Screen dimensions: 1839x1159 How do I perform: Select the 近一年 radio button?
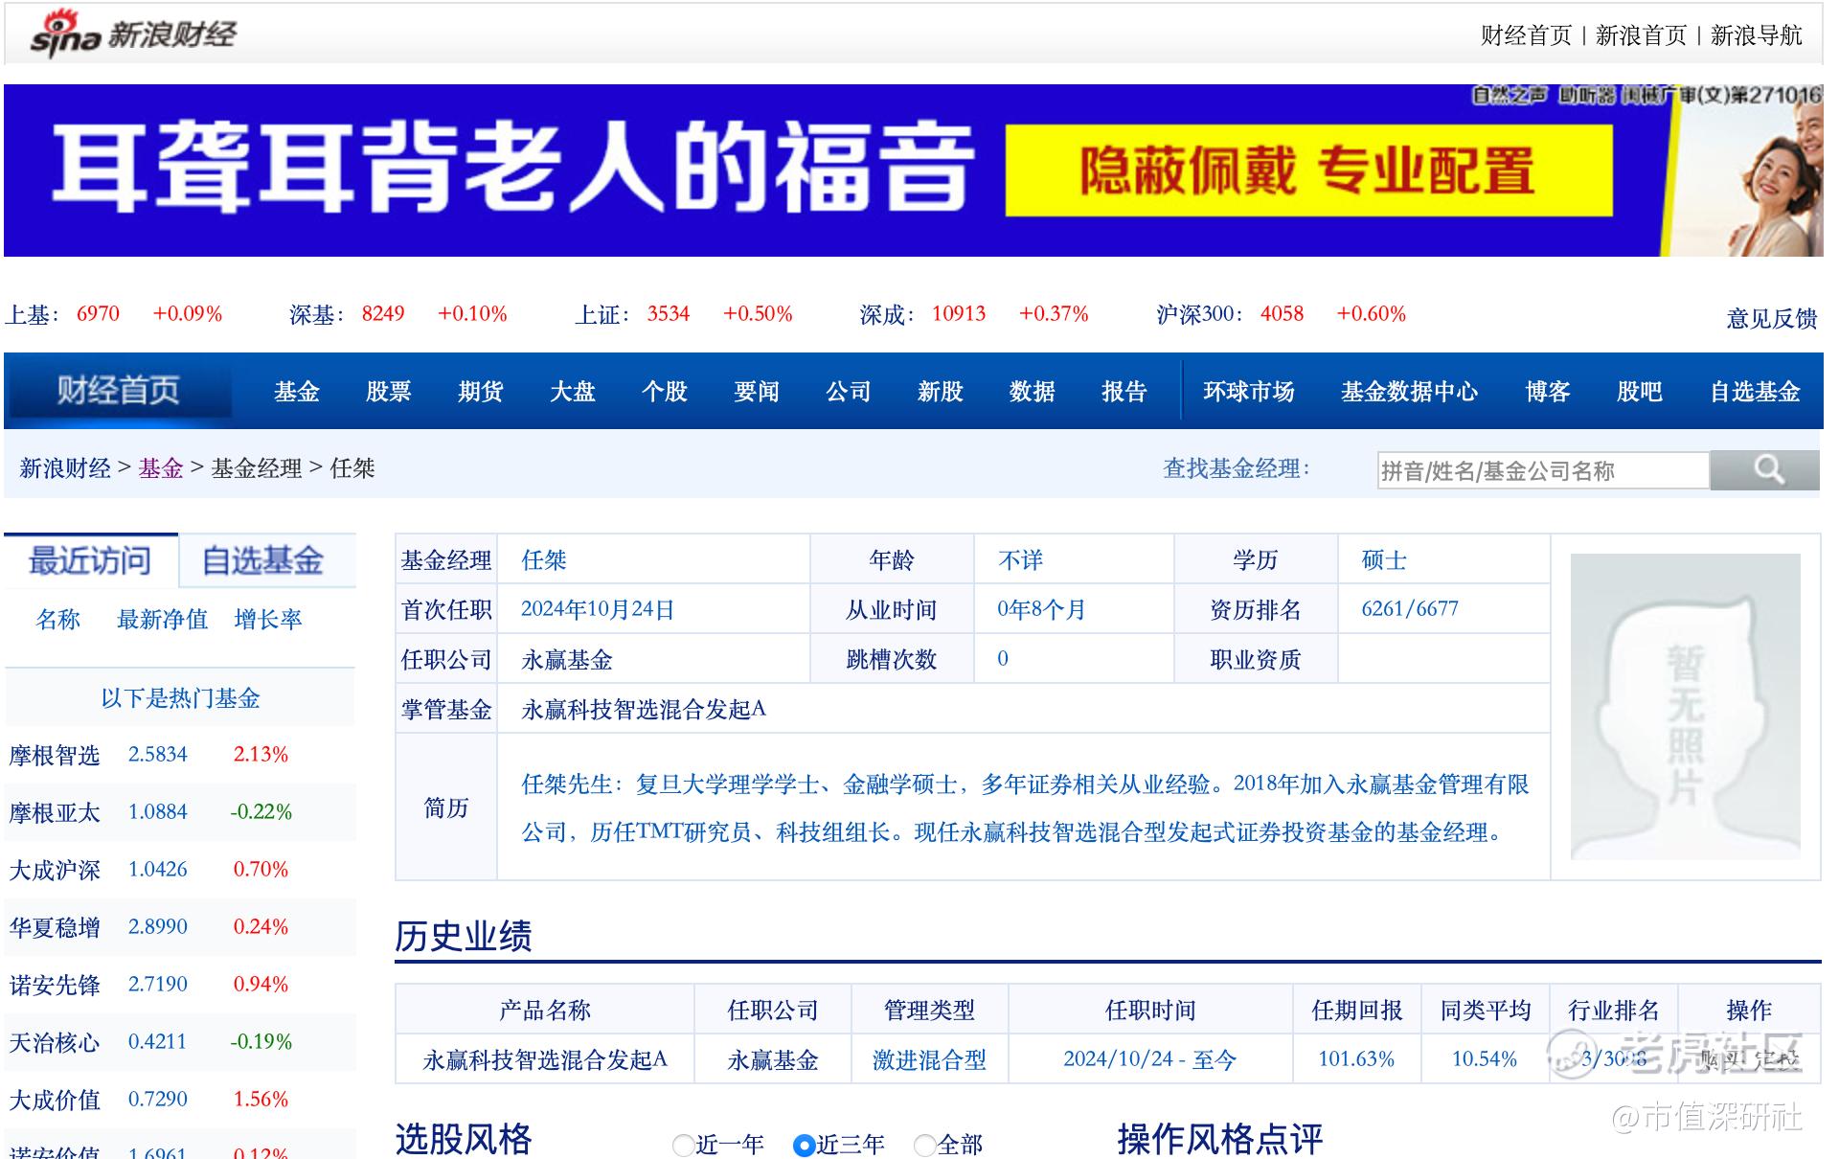[683, 1145]
